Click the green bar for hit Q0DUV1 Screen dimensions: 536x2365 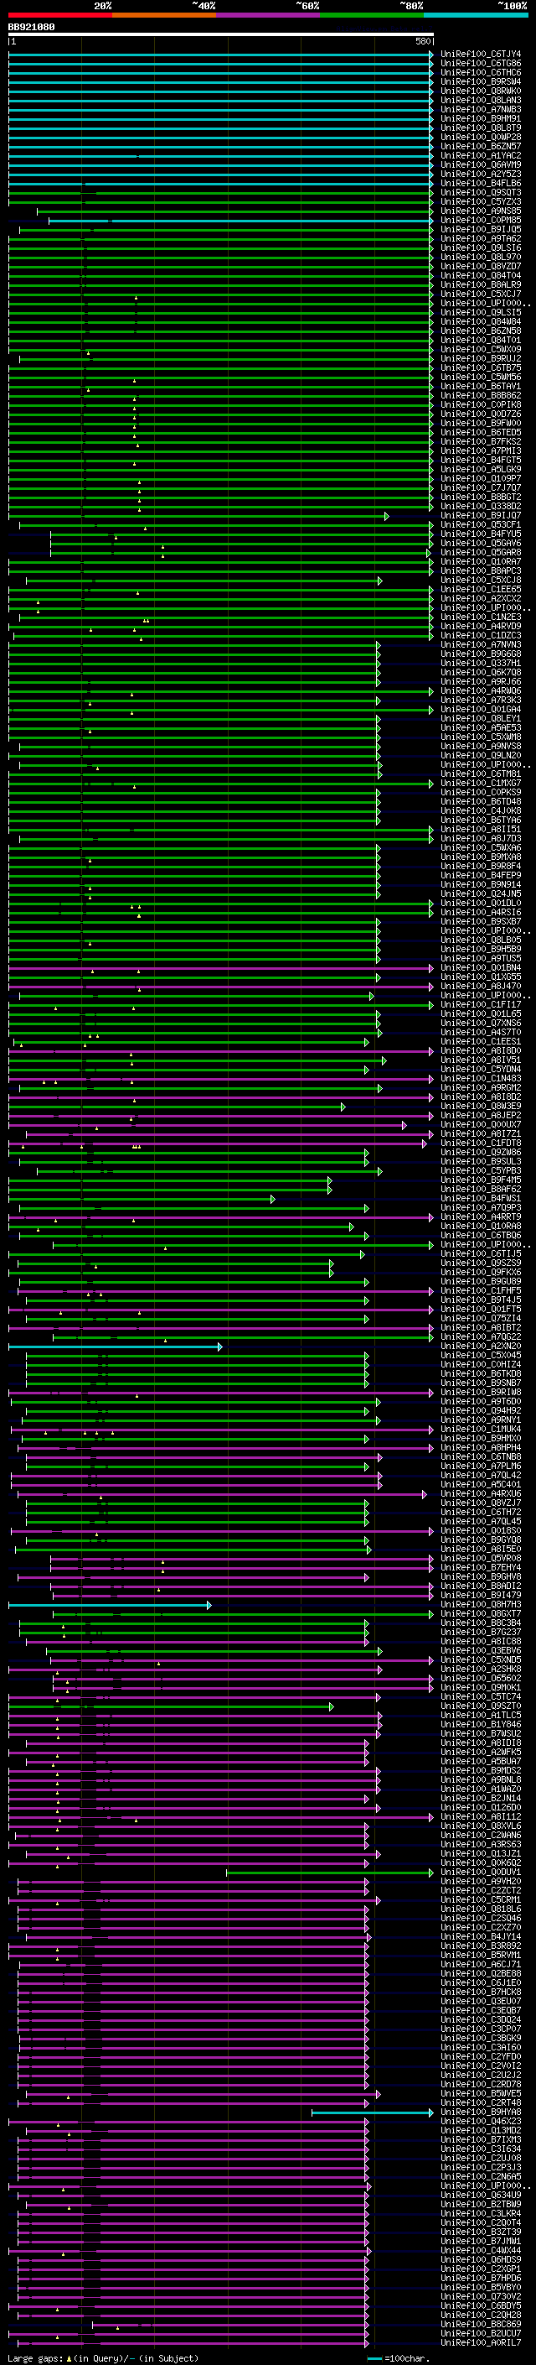pyautogui.click(x=330, y=1873)
